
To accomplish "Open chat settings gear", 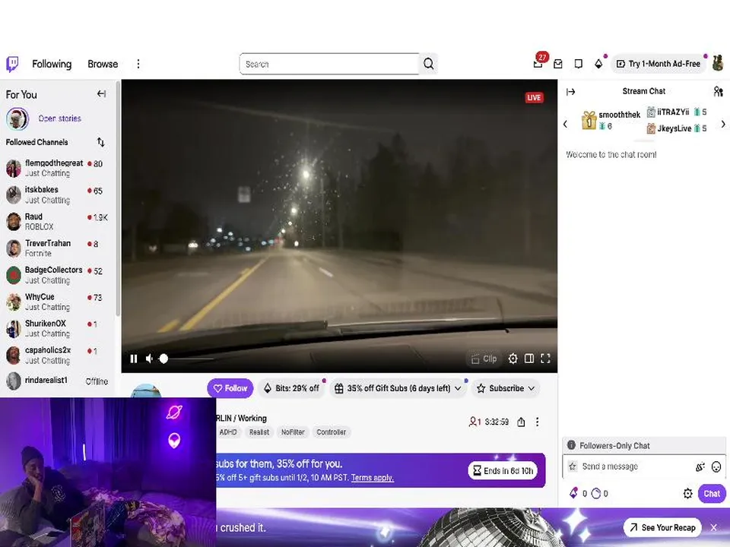I will pyautogui.click(x=687, y=494).
